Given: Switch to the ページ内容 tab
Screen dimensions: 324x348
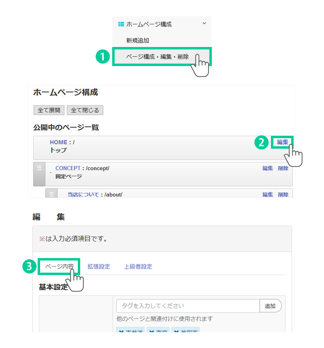Looking at the screenshot, I should (59, 267).
